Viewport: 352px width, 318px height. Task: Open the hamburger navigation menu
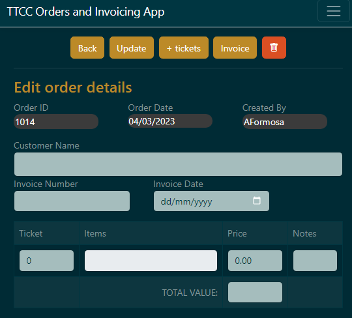click(x=334, y=11)
